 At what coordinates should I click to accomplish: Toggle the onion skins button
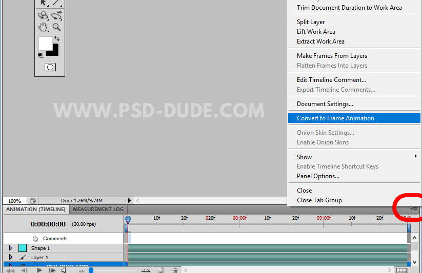point(161,270)
